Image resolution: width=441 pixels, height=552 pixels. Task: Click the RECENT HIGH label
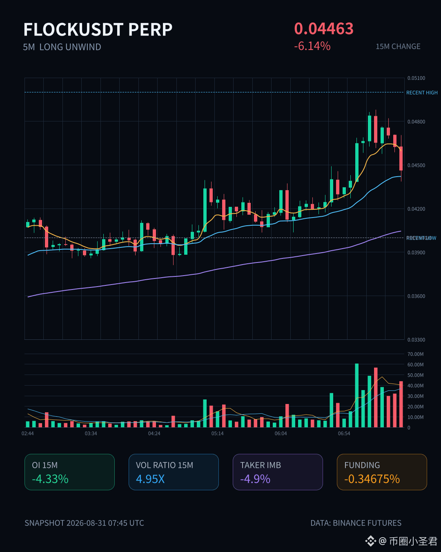pos(422,93)
